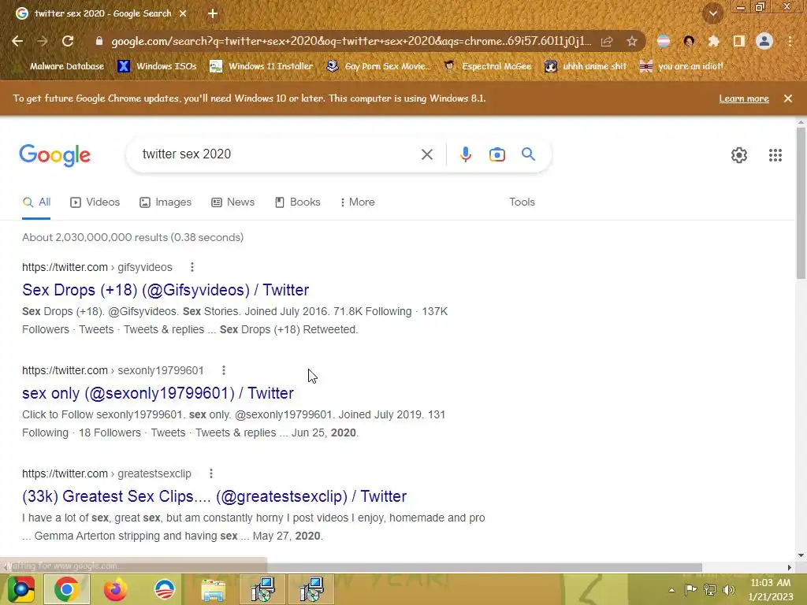Open Chrome's three-dot menu
This screenshot has height=605, width=807.
(790, 41)
